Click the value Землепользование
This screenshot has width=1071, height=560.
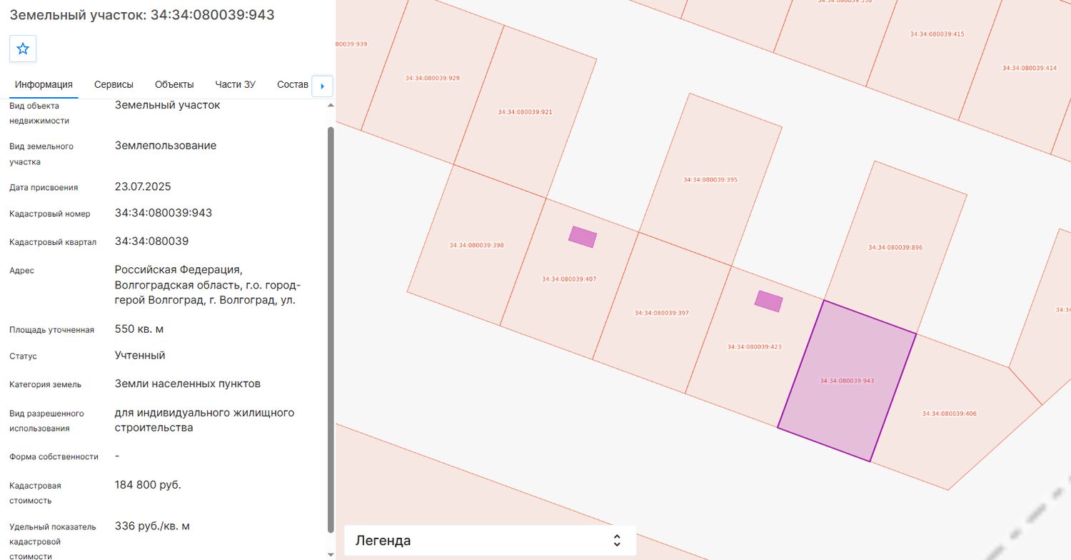[166, 146]
